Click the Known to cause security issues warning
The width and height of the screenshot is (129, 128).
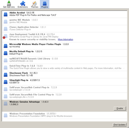click(x=33, y=39)
